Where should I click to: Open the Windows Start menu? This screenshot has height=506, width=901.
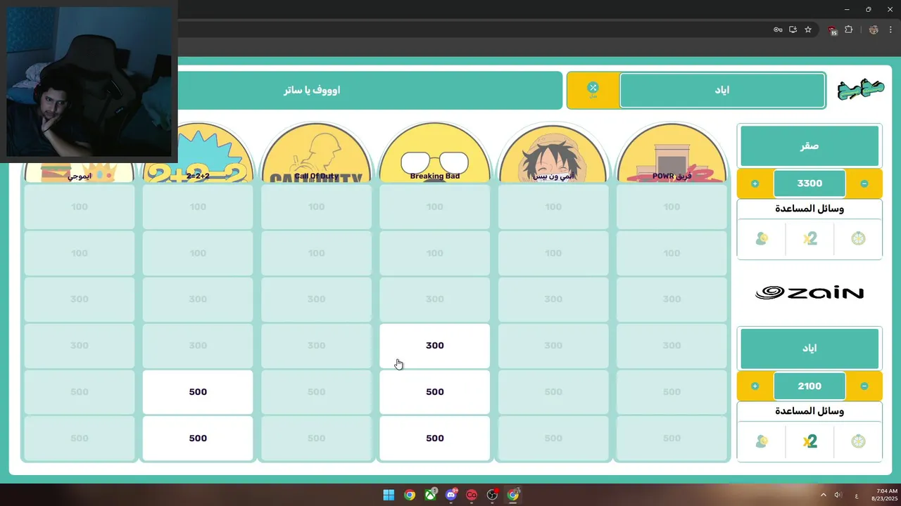[x=389, y=495]
